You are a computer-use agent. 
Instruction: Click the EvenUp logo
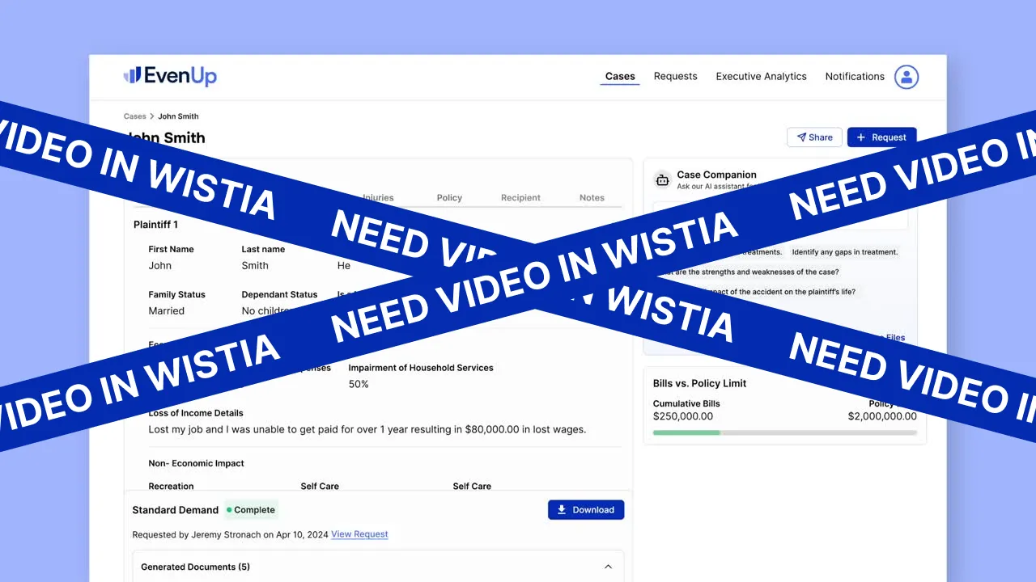170,76
